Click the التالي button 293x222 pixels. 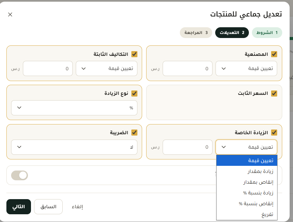19,207
